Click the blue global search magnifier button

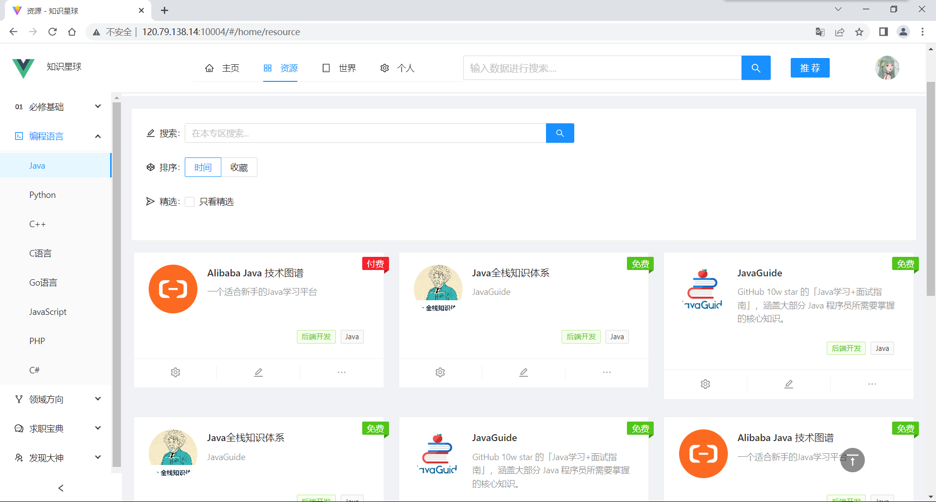[756, 68]
